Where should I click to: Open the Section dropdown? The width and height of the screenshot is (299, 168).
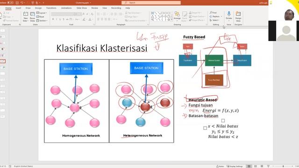(x=42, y=21)
